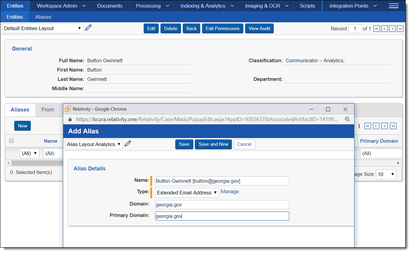
Task: Open the Page Size dropdown set to 10
Action: click(x=386, y=174)
